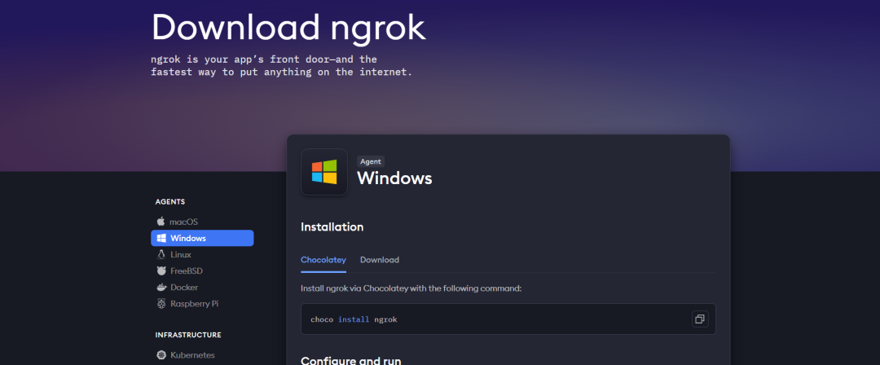Open the macOS text link
The height and width of the screenshot is (365, 880).
(184, 222)
